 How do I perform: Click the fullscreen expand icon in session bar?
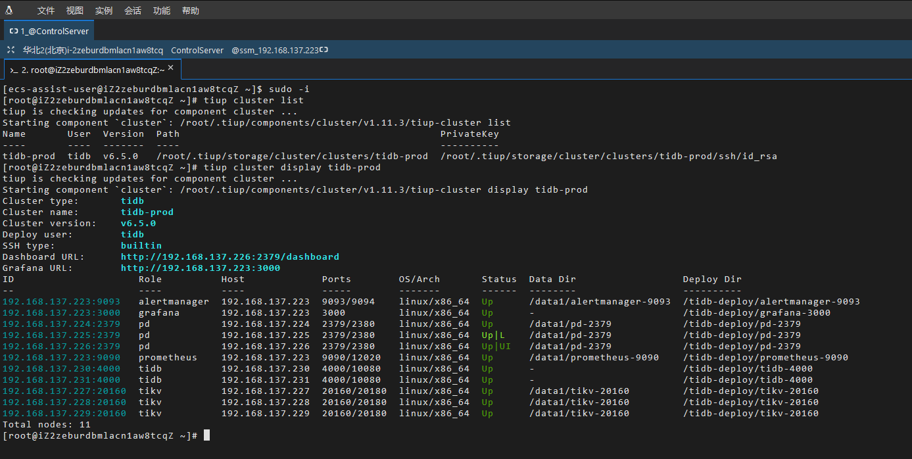(11, 50)
